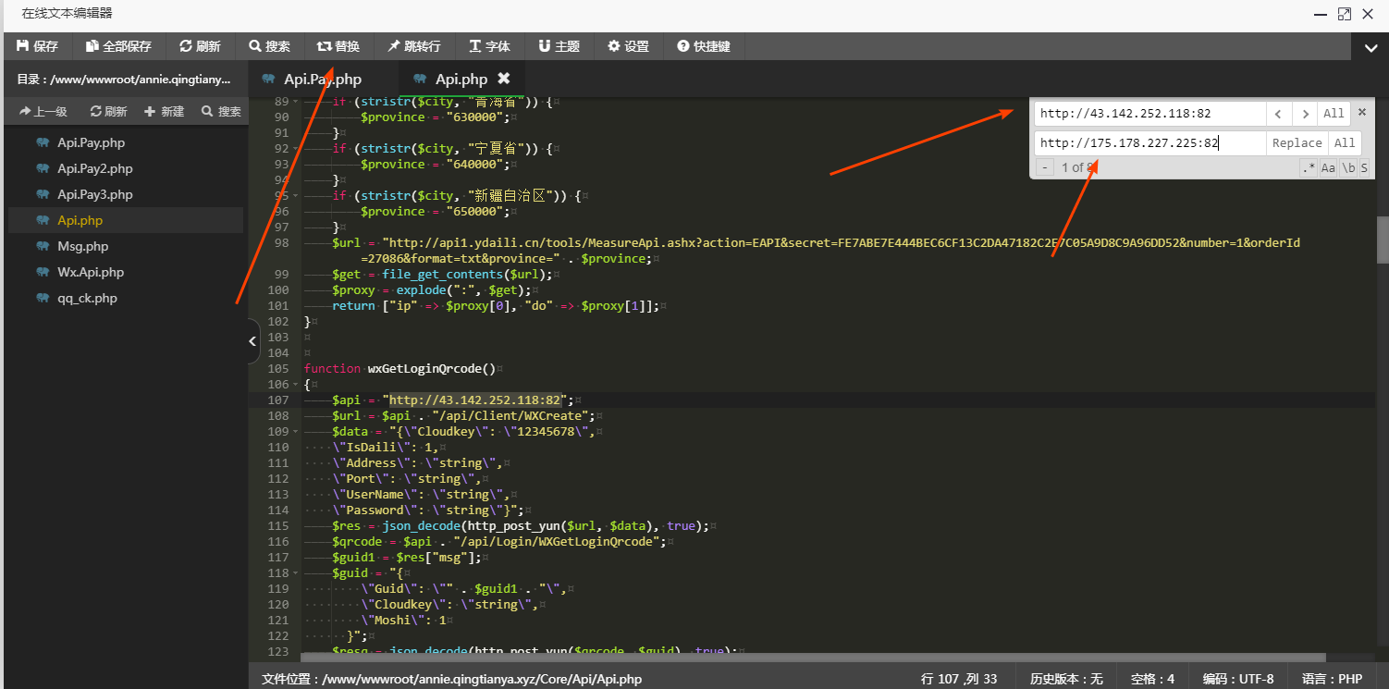The image size is (1389, 689).
Task: Click the PHP icon beside Msg.php
Action: [43, 246]
